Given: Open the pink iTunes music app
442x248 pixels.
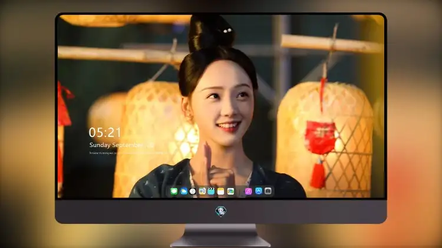Looking at the screenshot, I should [248, 191].
